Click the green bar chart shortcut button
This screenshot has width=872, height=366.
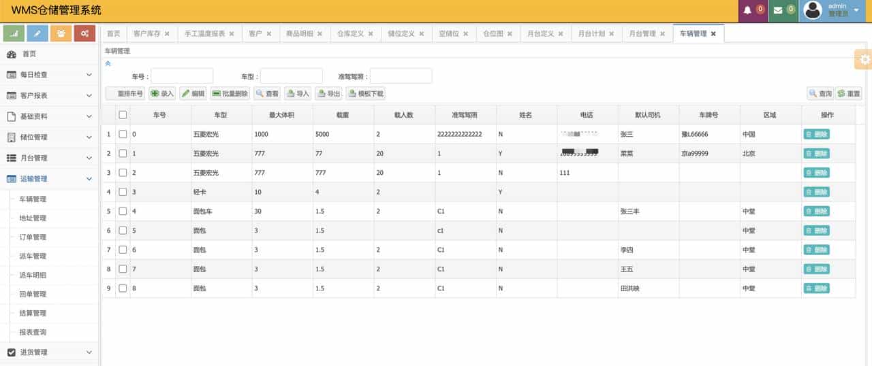(x=14, y=33)
